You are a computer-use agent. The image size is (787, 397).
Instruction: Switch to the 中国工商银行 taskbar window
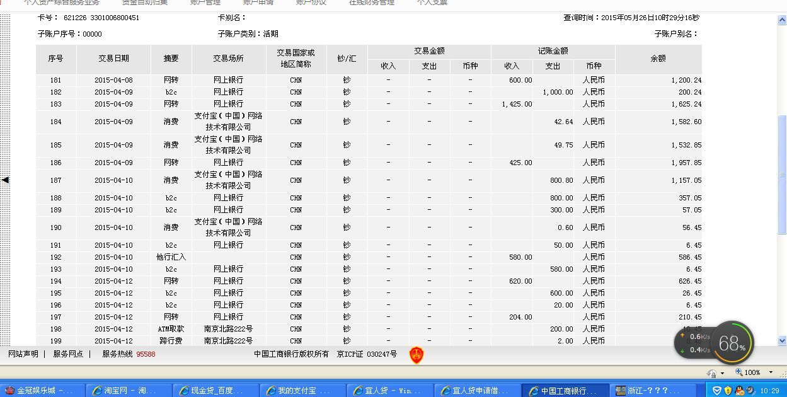point(565,391)
